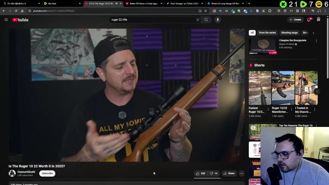
Task: Open media control icon in browser toolbar
Action: (x=313, y=11)
